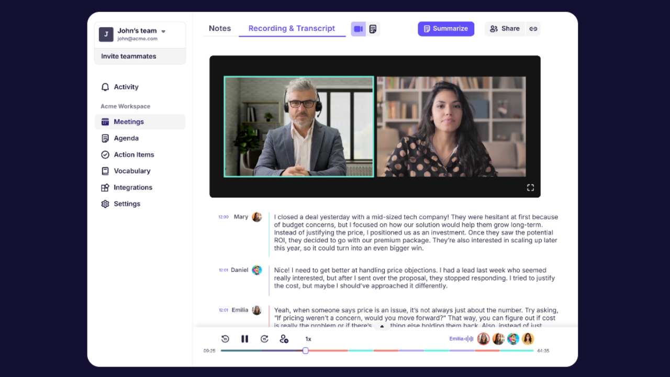Viewport: 670px width, 377px height.
Task: Skip forward 15 seconds
Action: point(264,339)
